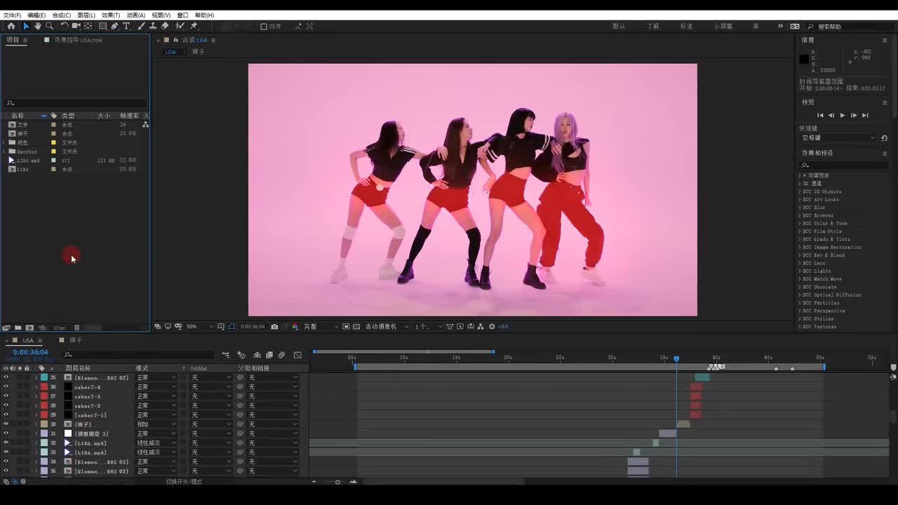Expand BCC Blur effects category

click(x=800, y=208)
